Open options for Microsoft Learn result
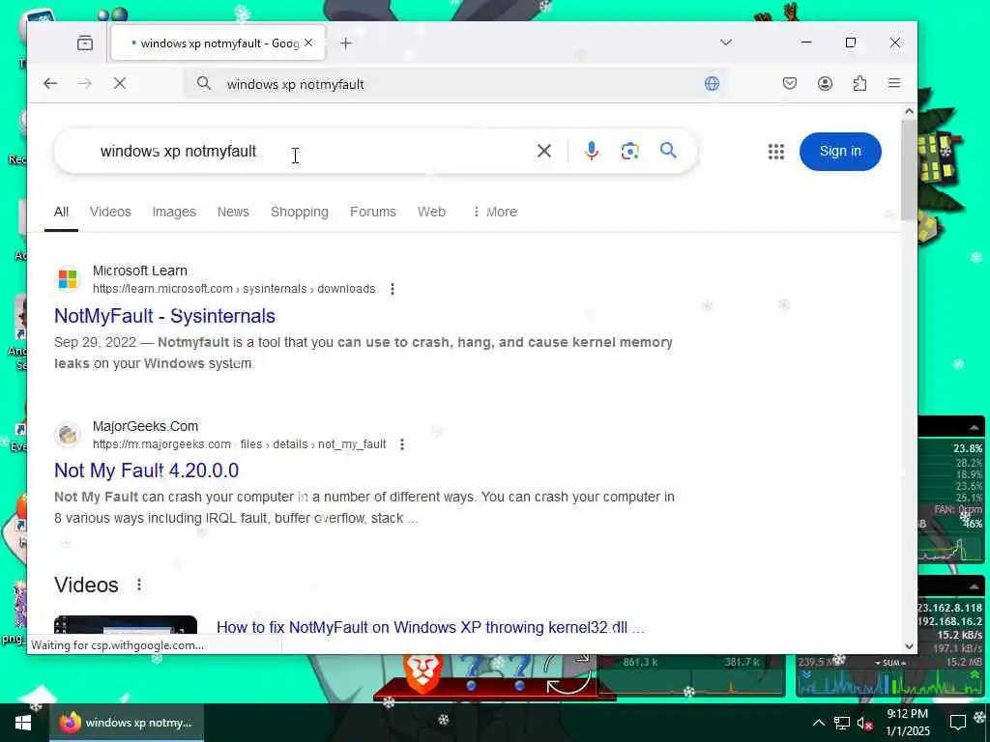The height and width of the screenshot is (742, 990). pyautogui.click(x=393, y=289)
